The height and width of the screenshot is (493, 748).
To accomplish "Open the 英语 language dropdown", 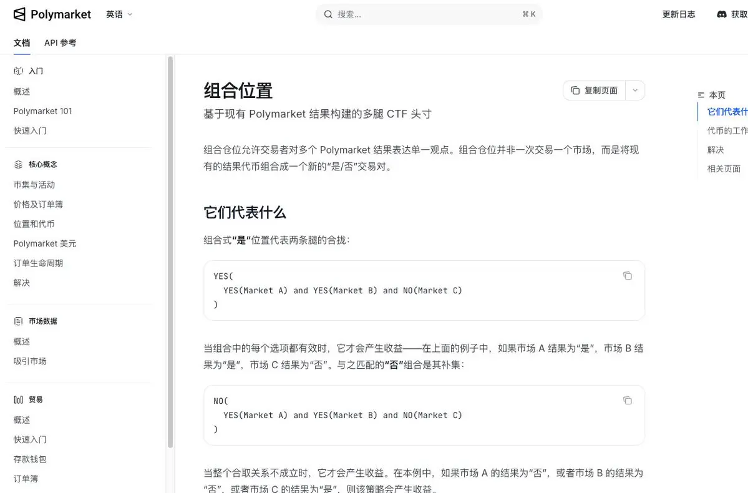I will click(x=119, y=14).
